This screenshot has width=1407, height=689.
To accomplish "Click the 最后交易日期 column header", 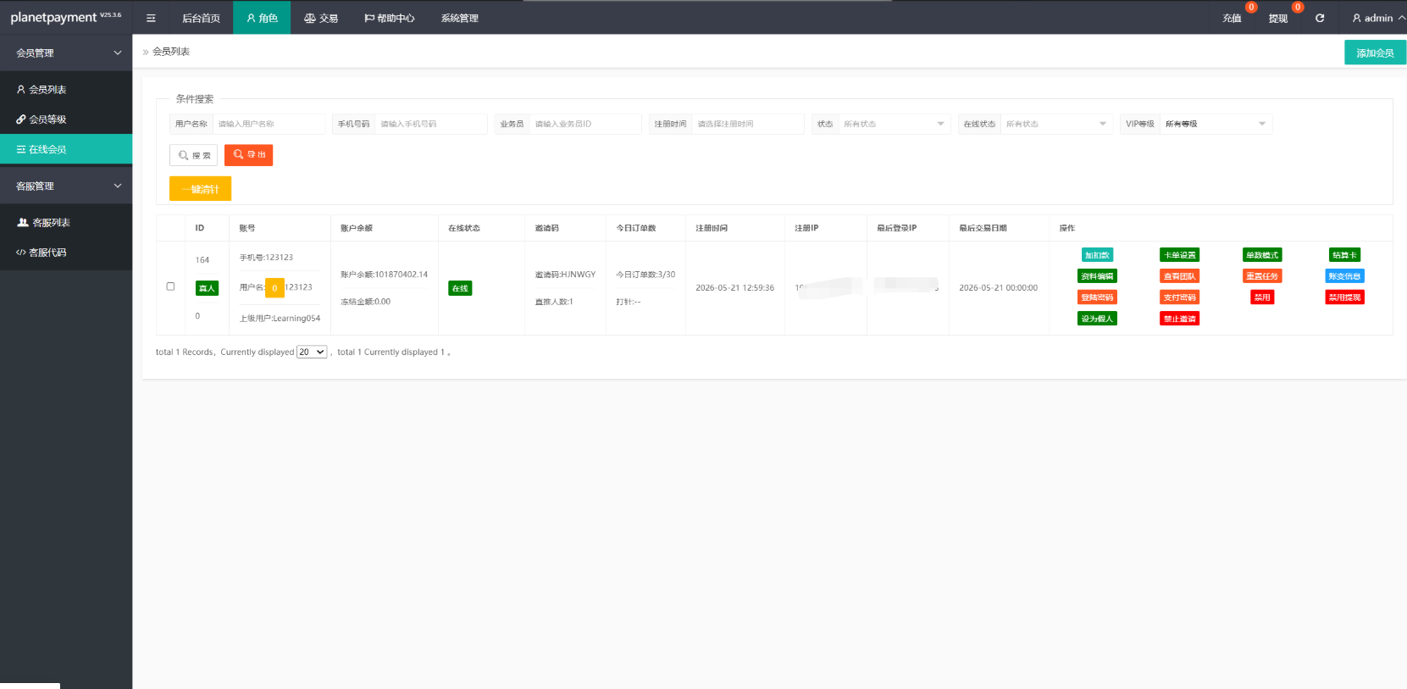I will pos(983,228).
